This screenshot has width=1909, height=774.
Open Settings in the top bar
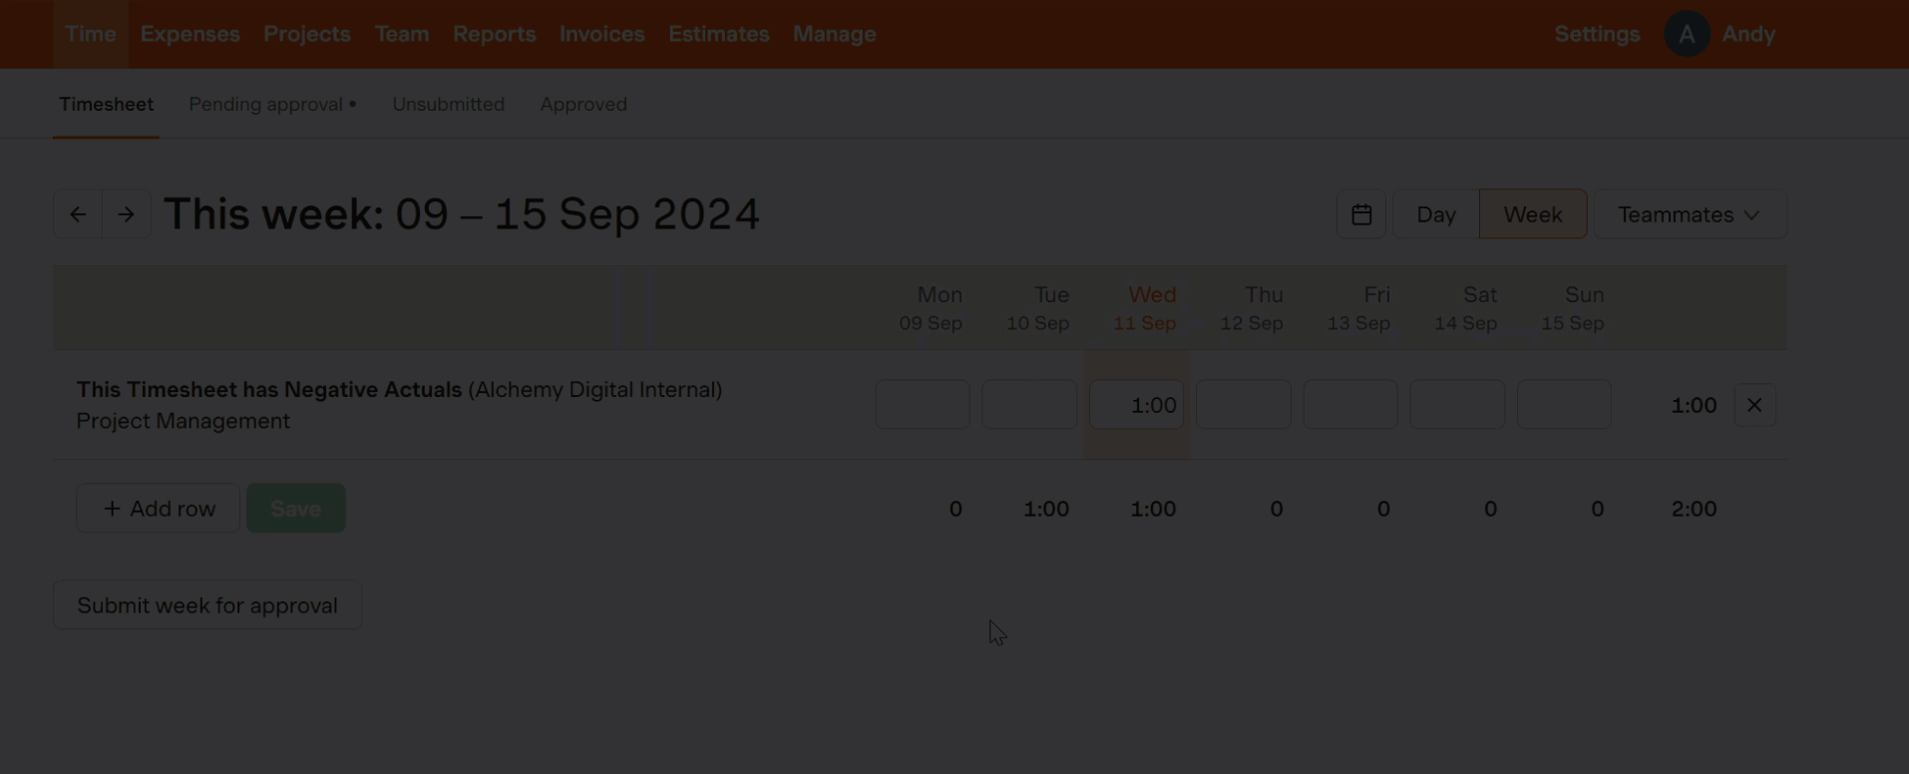click(x=1597, y=34)
